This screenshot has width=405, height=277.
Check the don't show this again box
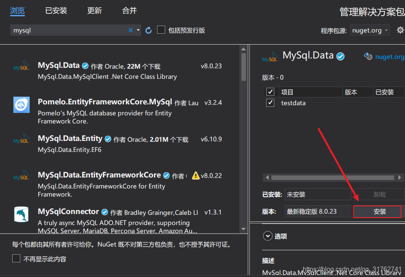click(x=16, y=258)
